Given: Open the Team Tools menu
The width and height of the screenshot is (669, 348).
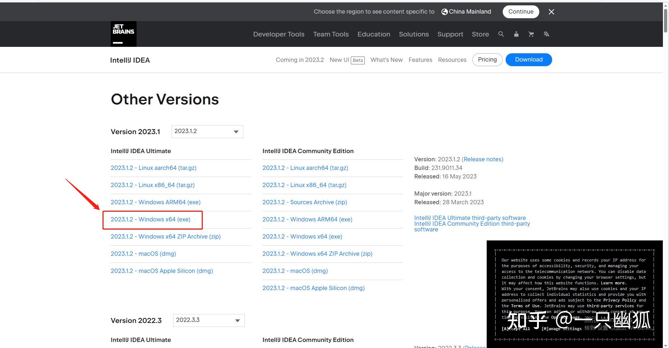Looking at the screenshot, I should (x=331, y=34).
